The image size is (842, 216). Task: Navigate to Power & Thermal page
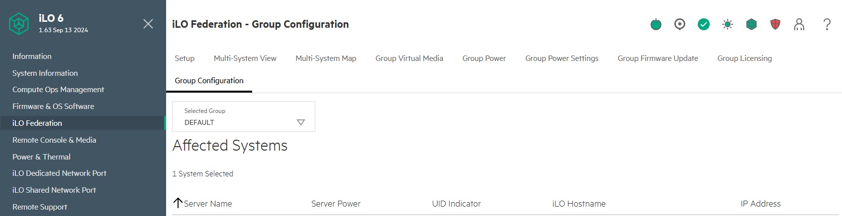tap(41, 157)
